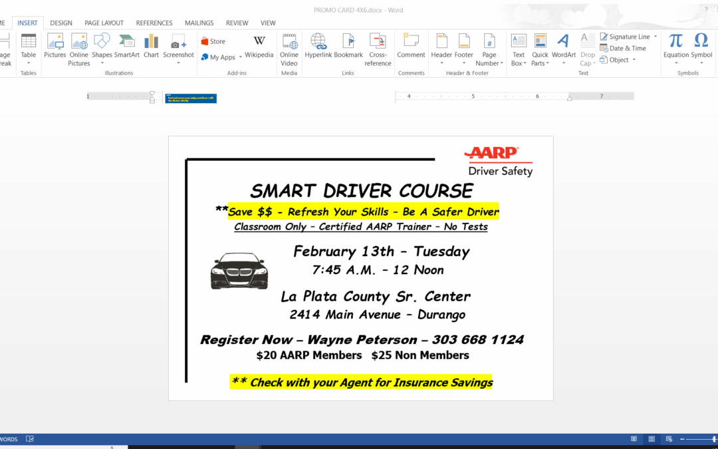Open the Office Store add-ins

coord(213,41)
